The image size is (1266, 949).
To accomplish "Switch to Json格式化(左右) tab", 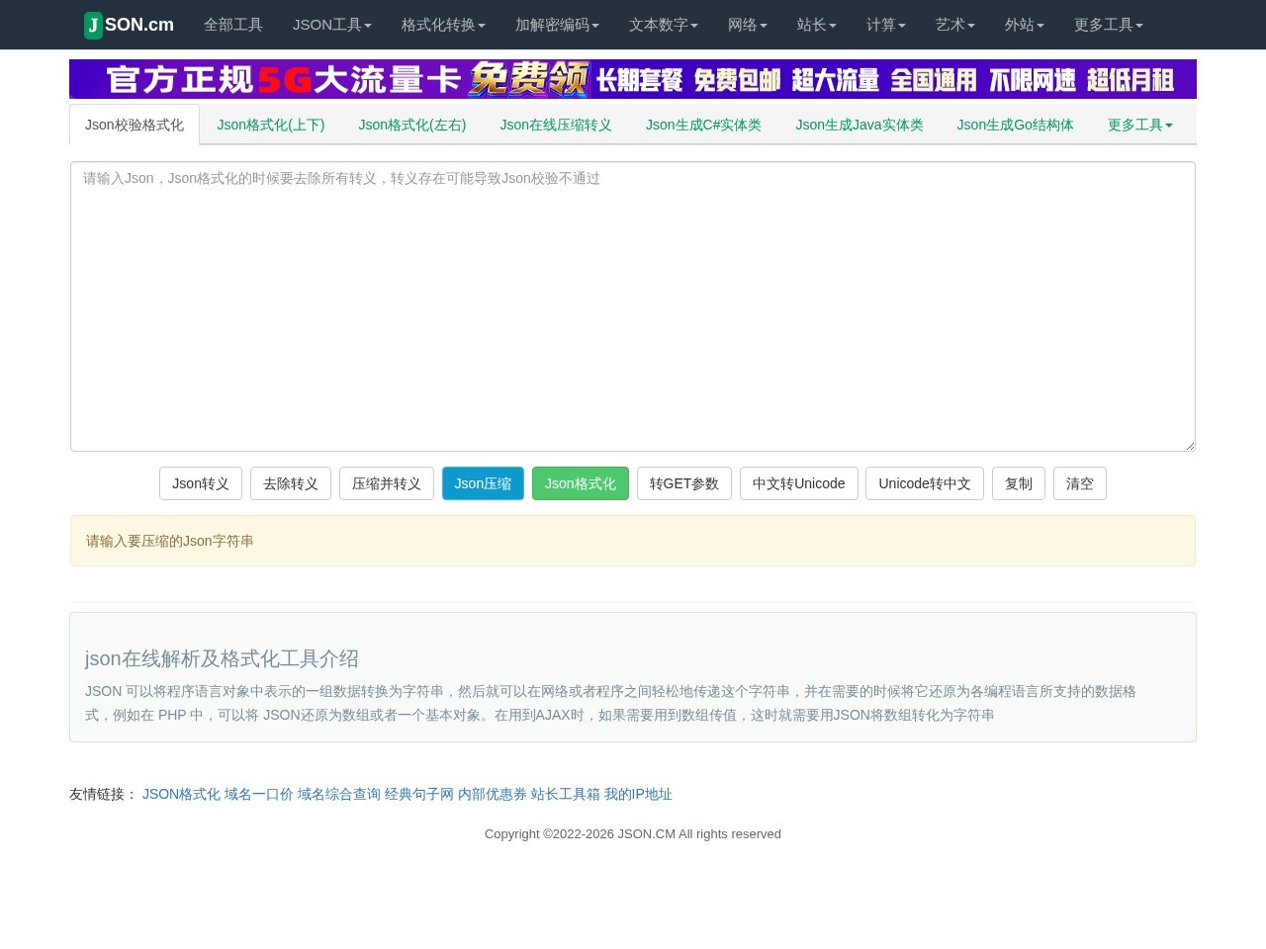I will click(412, 125).
